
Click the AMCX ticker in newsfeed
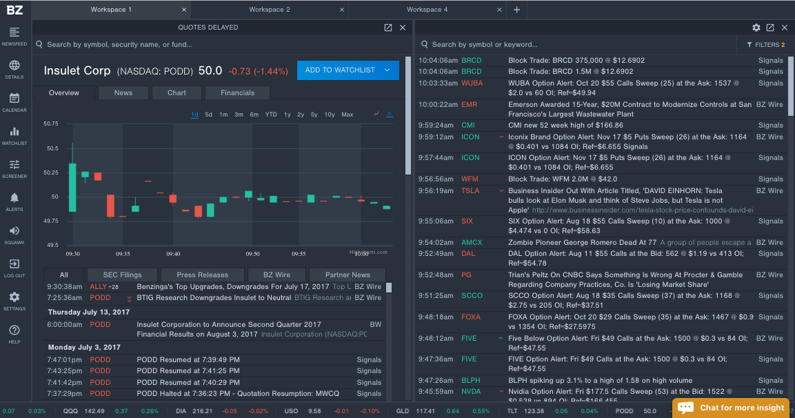472,243
